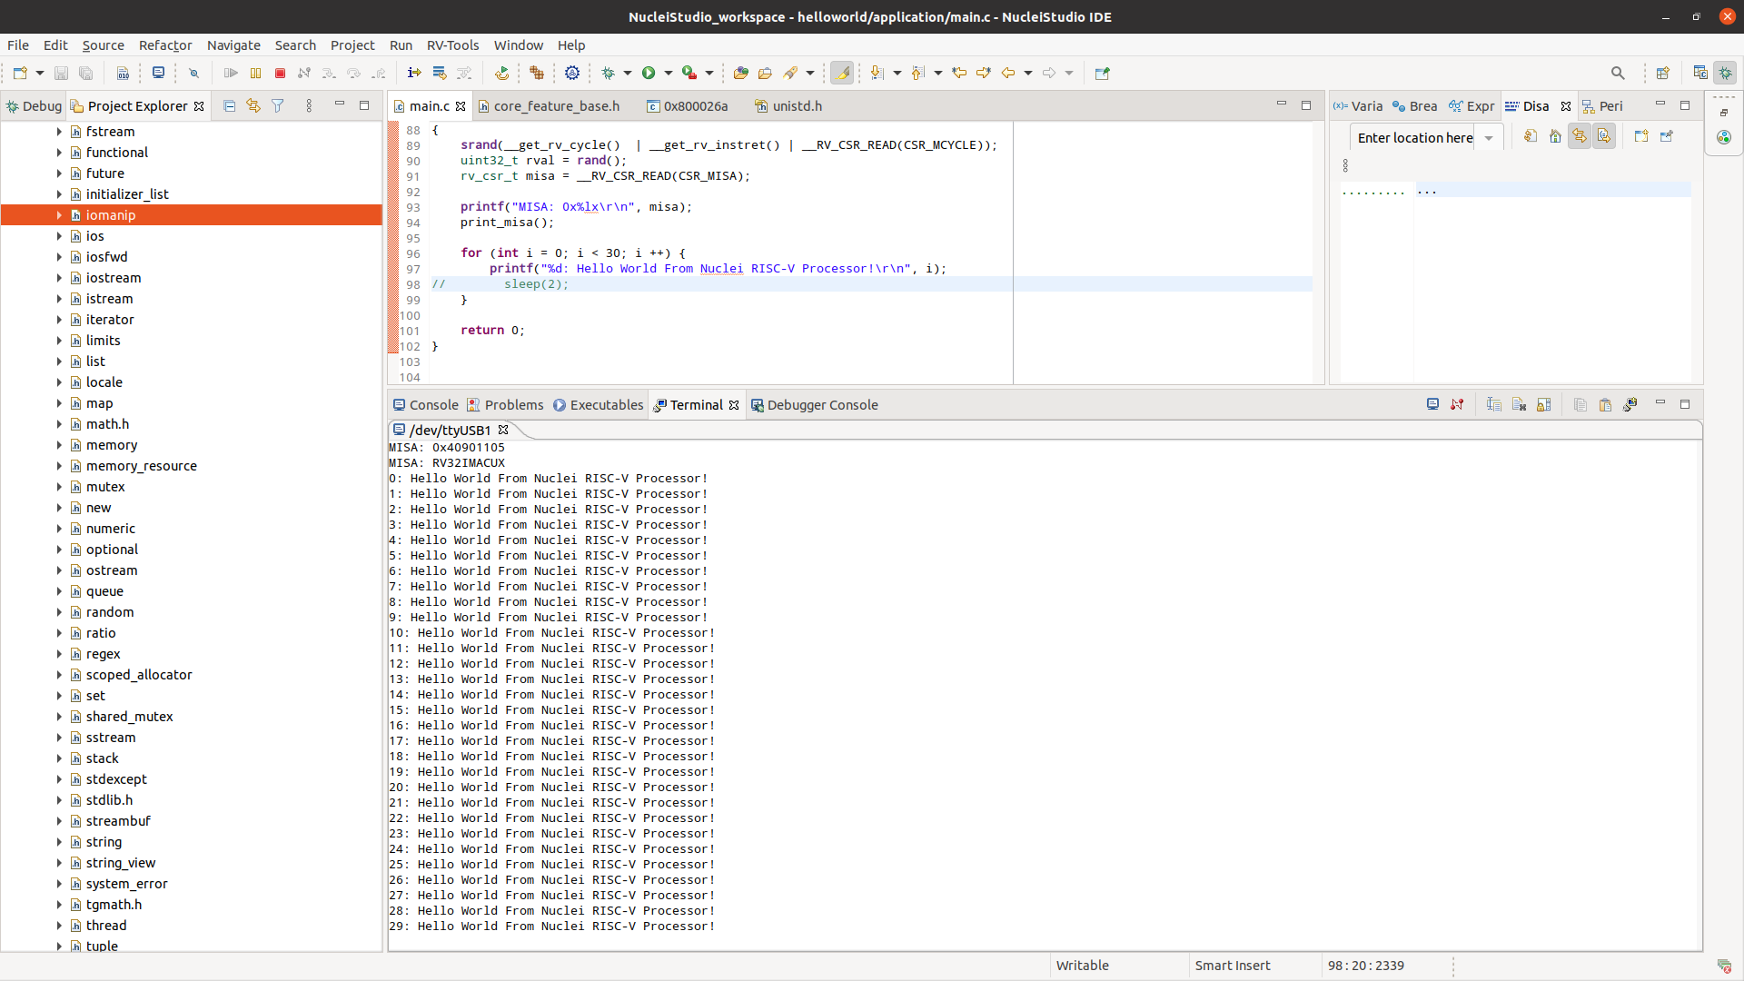
Task: Open the Run launch dropdown arrow
Action: tap(669, 73)
